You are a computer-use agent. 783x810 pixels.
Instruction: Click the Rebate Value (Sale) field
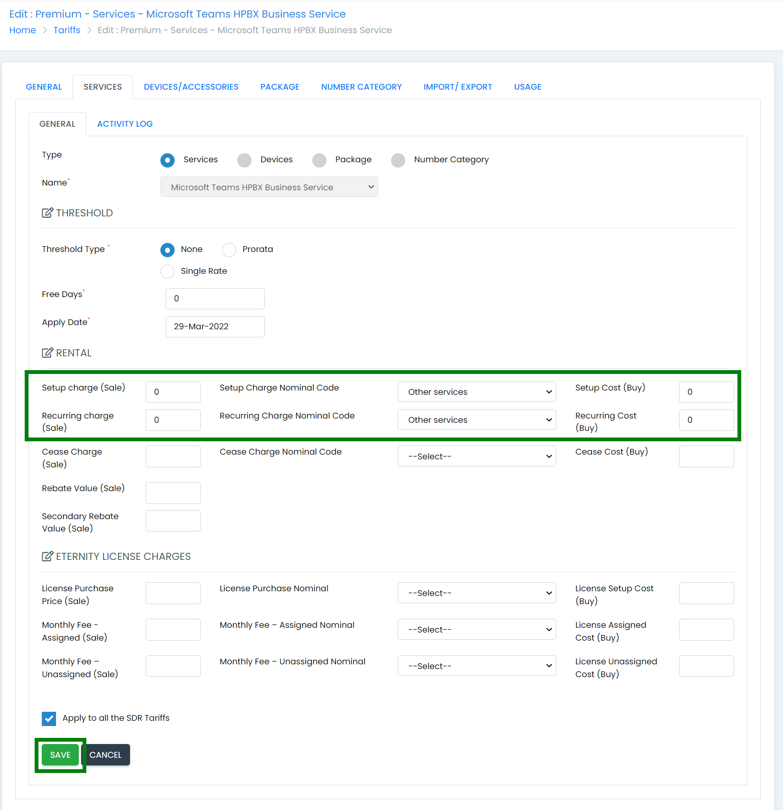[x=173, y=493]
